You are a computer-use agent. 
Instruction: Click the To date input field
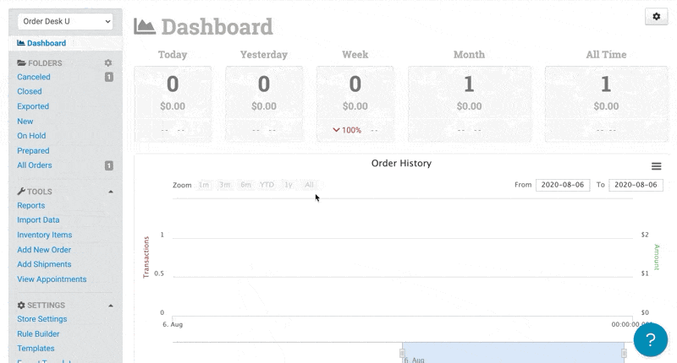coord(636,185)
